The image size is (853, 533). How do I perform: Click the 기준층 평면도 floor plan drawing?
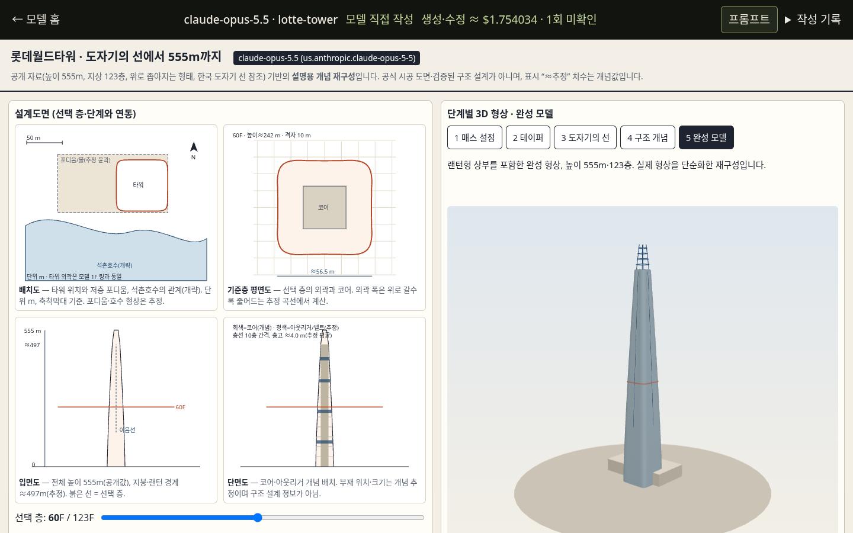tap(325, 205)
